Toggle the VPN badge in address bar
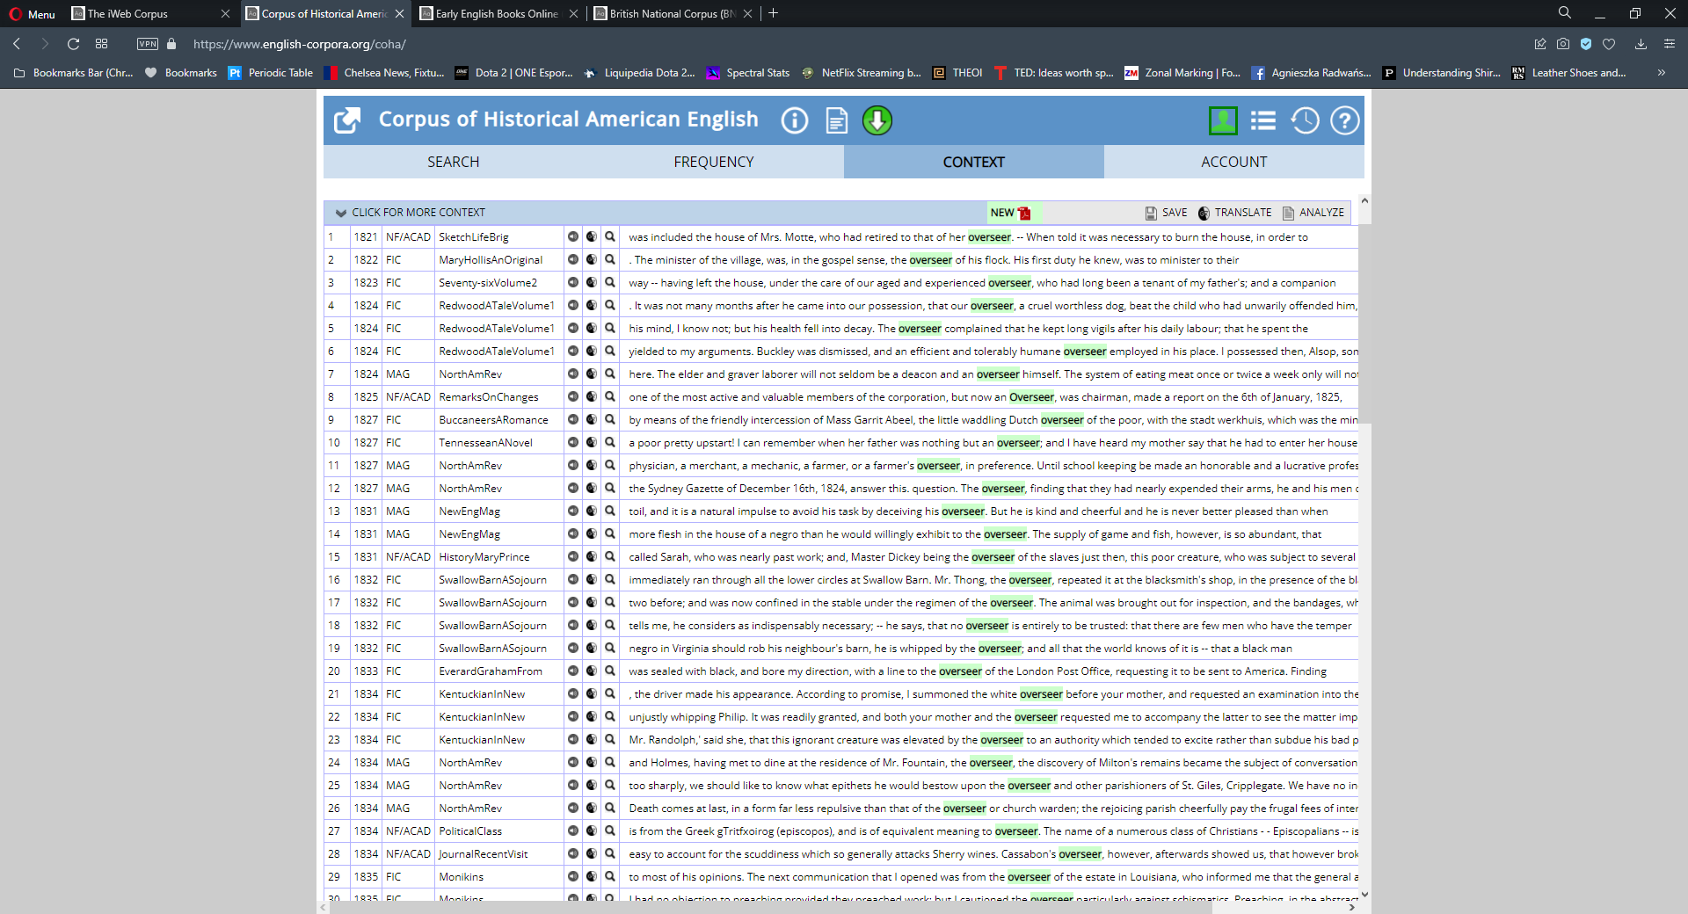Screen dimensions: 1688x914 click(x=148, y=44)
